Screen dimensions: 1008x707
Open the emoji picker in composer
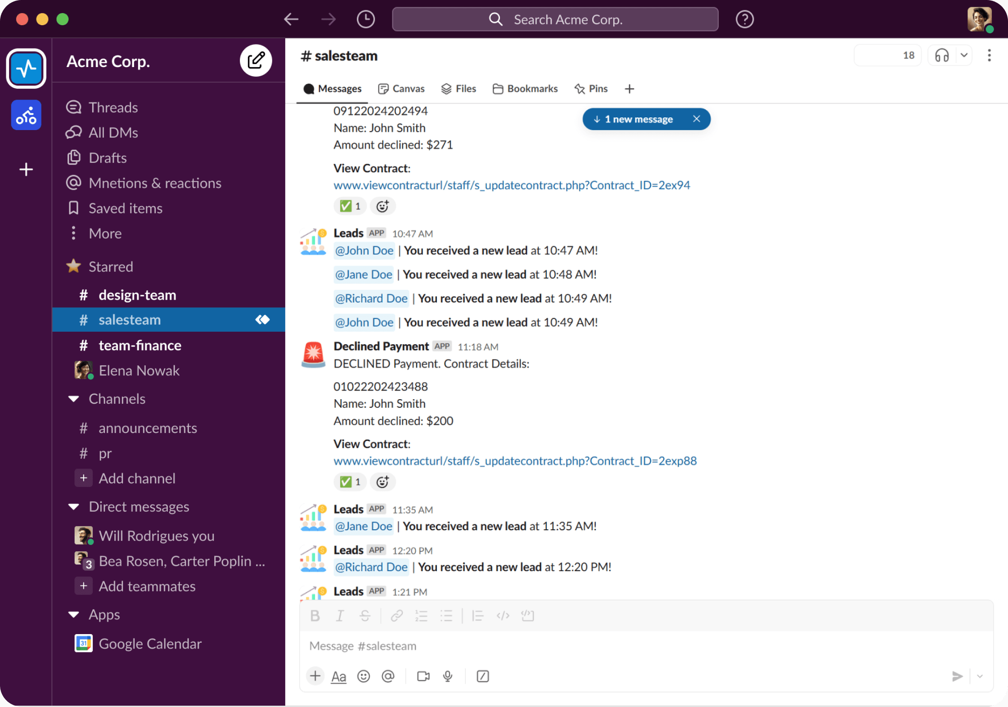(363, 676)
